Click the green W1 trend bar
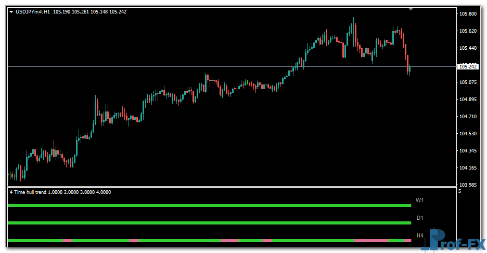The image size is (487, 253). (x=208, y=205)
